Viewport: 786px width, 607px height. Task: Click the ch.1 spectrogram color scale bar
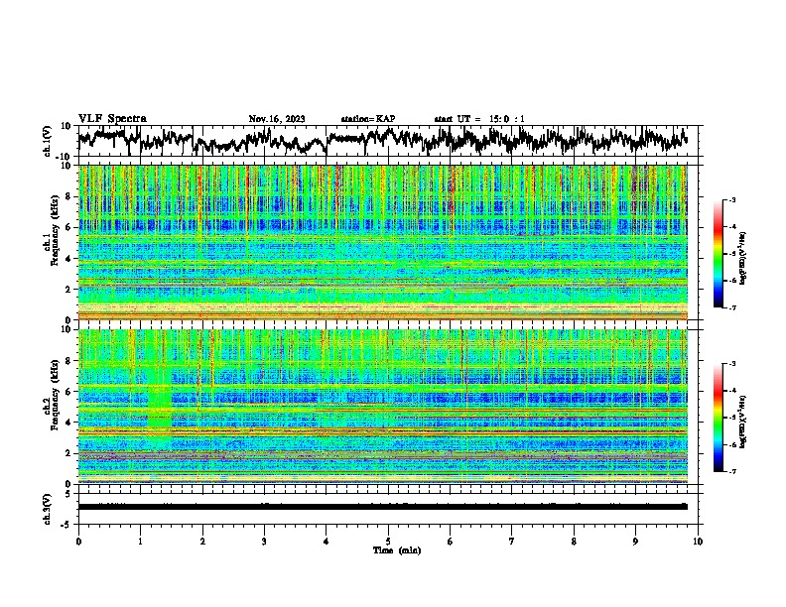(719, 254)
